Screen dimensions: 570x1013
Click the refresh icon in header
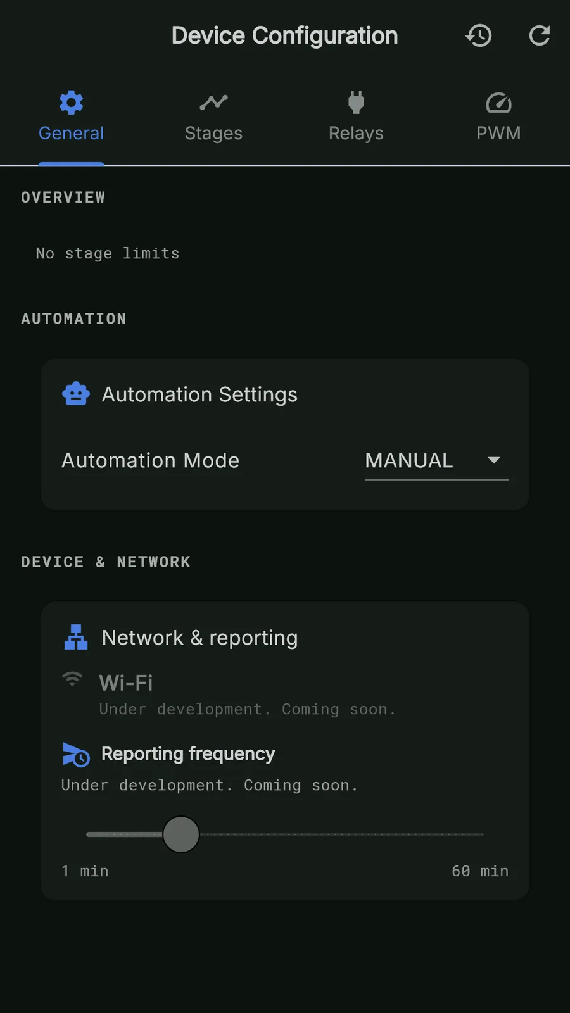540,36
